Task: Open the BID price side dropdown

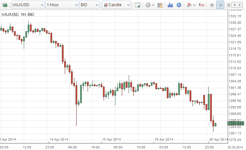Action: coord(89,5)
